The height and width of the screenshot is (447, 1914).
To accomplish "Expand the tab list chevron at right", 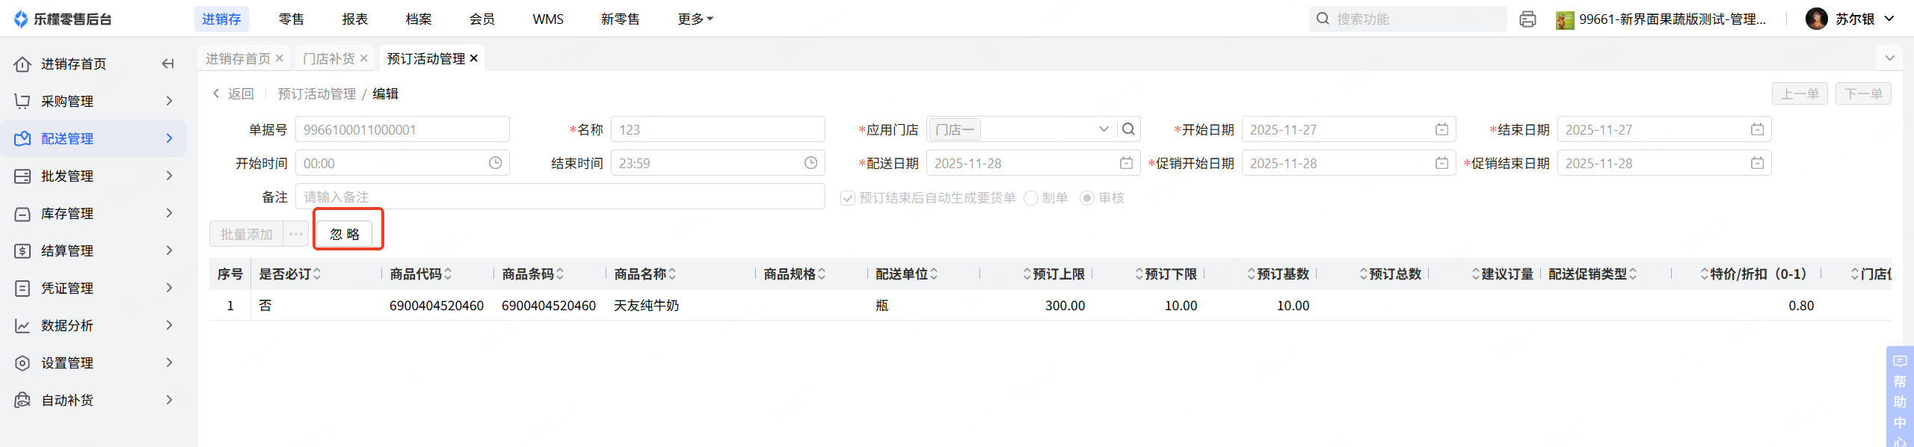I will pyautogui.click(x=1890, y=58).
